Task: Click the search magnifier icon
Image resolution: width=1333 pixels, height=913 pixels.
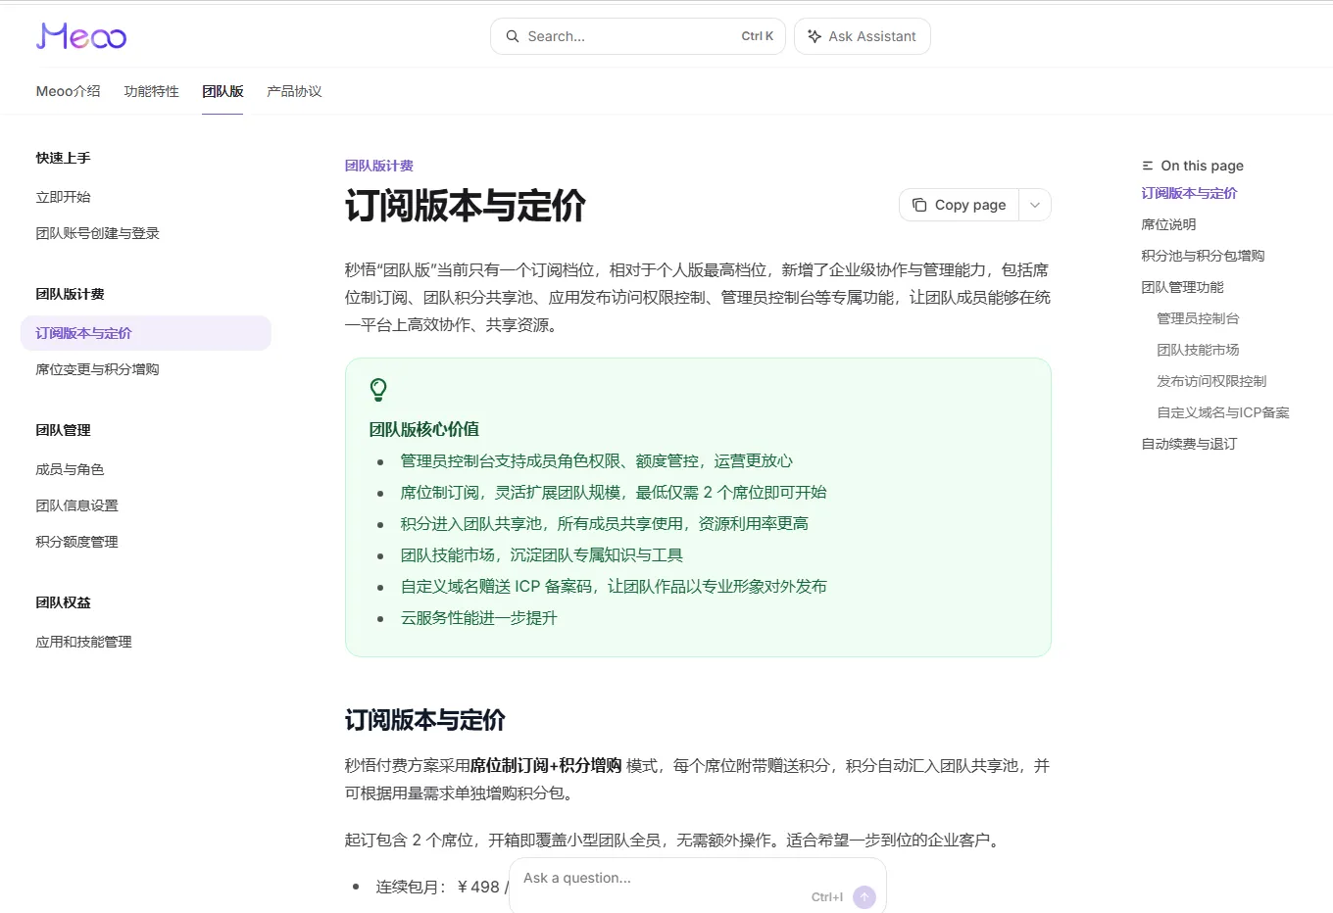Action: coord(513,36)
